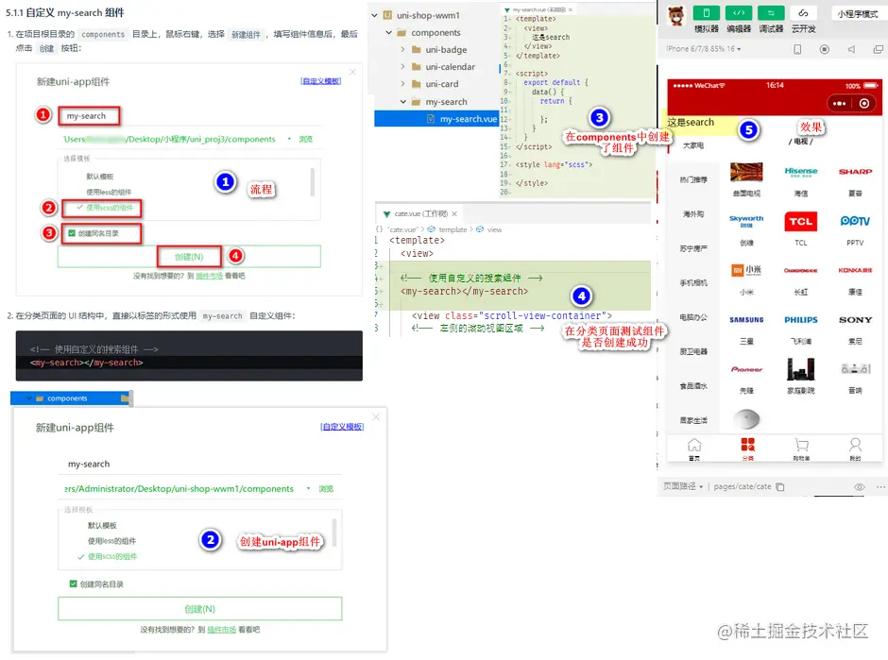Click 创建(N) button in the uni_proj3 dialog
This screenshot has width=888, height=660.
tap(189, 257)
